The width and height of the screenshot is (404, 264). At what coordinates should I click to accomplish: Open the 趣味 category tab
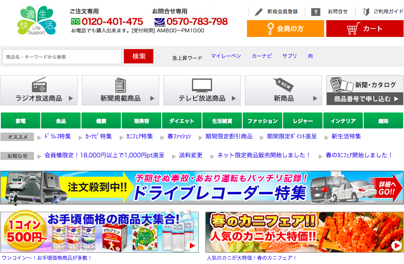[x=383, y=120]
